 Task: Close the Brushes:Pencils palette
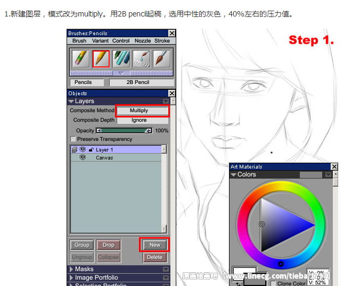tap(171, 33)
